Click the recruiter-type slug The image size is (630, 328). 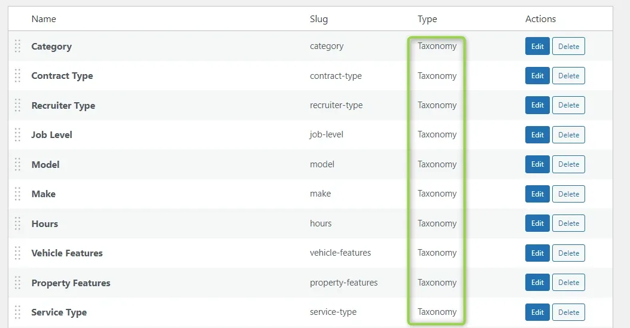[336, 105]
